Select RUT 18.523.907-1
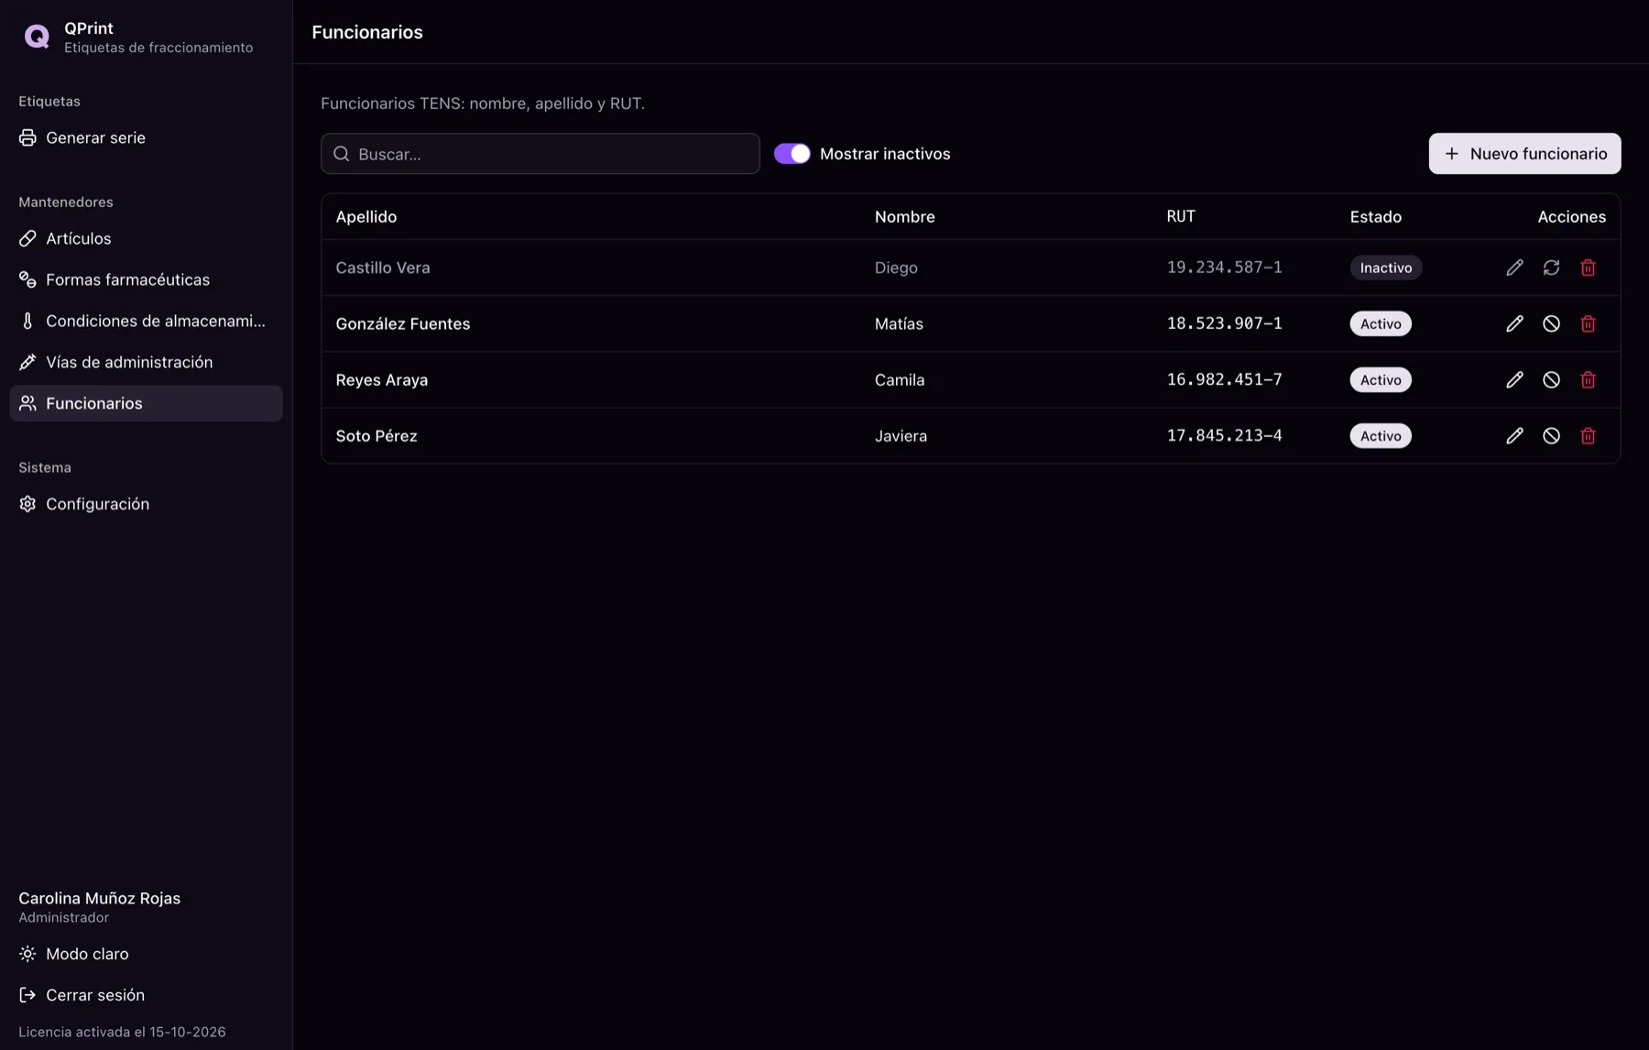This screenshot has height=1050, width=1649. [x=1224, y=323]
